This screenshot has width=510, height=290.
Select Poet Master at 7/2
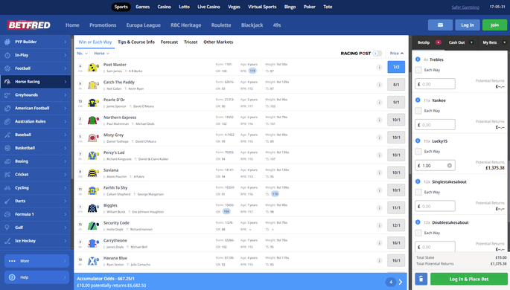(x=396, y=67)
